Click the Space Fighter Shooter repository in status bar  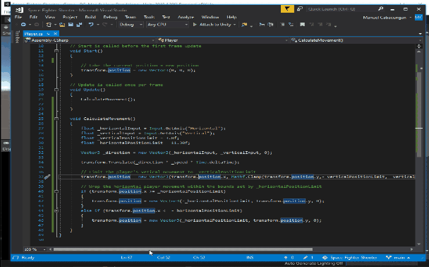[x=350, y=258]
